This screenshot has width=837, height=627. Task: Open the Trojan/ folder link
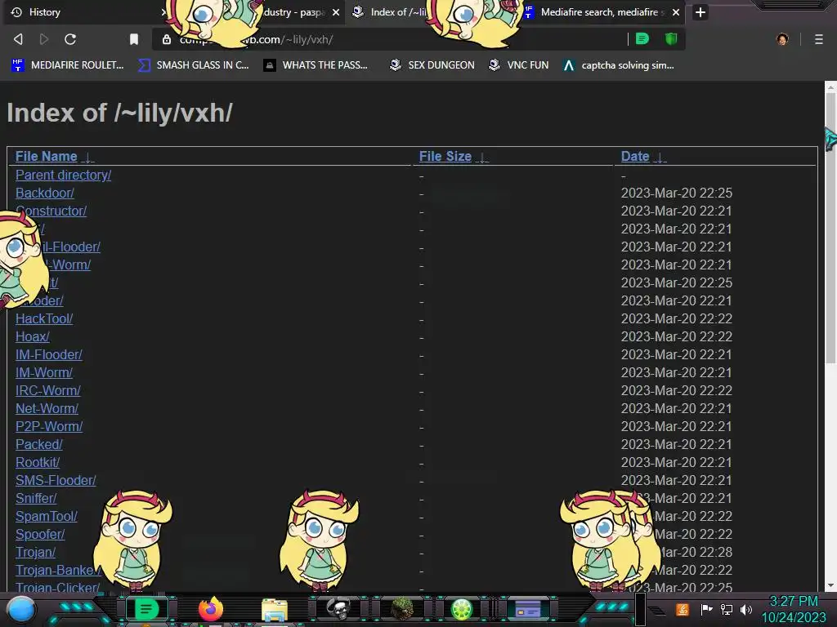36,553
